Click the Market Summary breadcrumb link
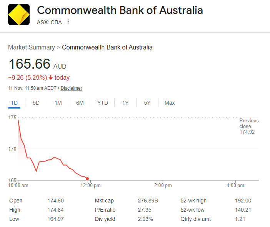270x227 pixels. pos(32,48)
